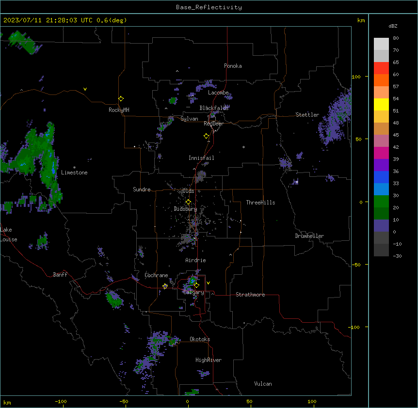Click the Sundre town label
Screen dimensions: 418x408
click(x=142, y=189)
